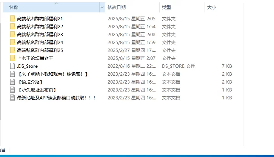Sort by the 修改日期 column header
Screen dimensions: 274x157
pos(132,7)
